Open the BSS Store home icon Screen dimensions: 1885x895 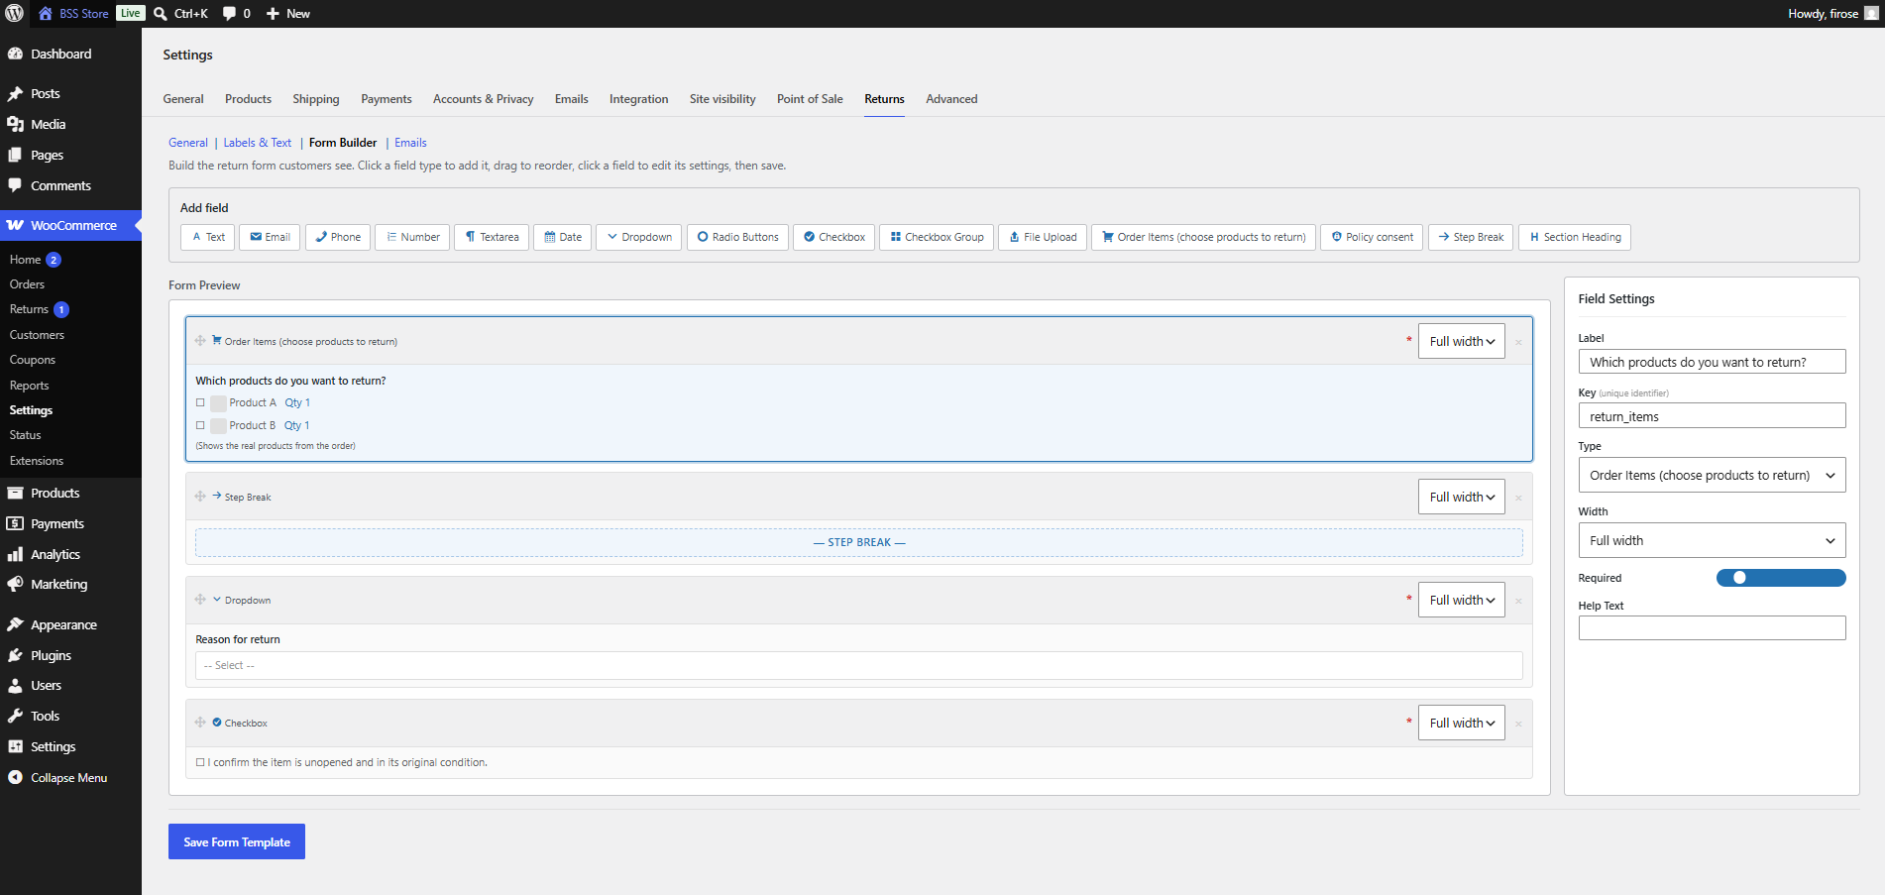(x=46, y=14)
